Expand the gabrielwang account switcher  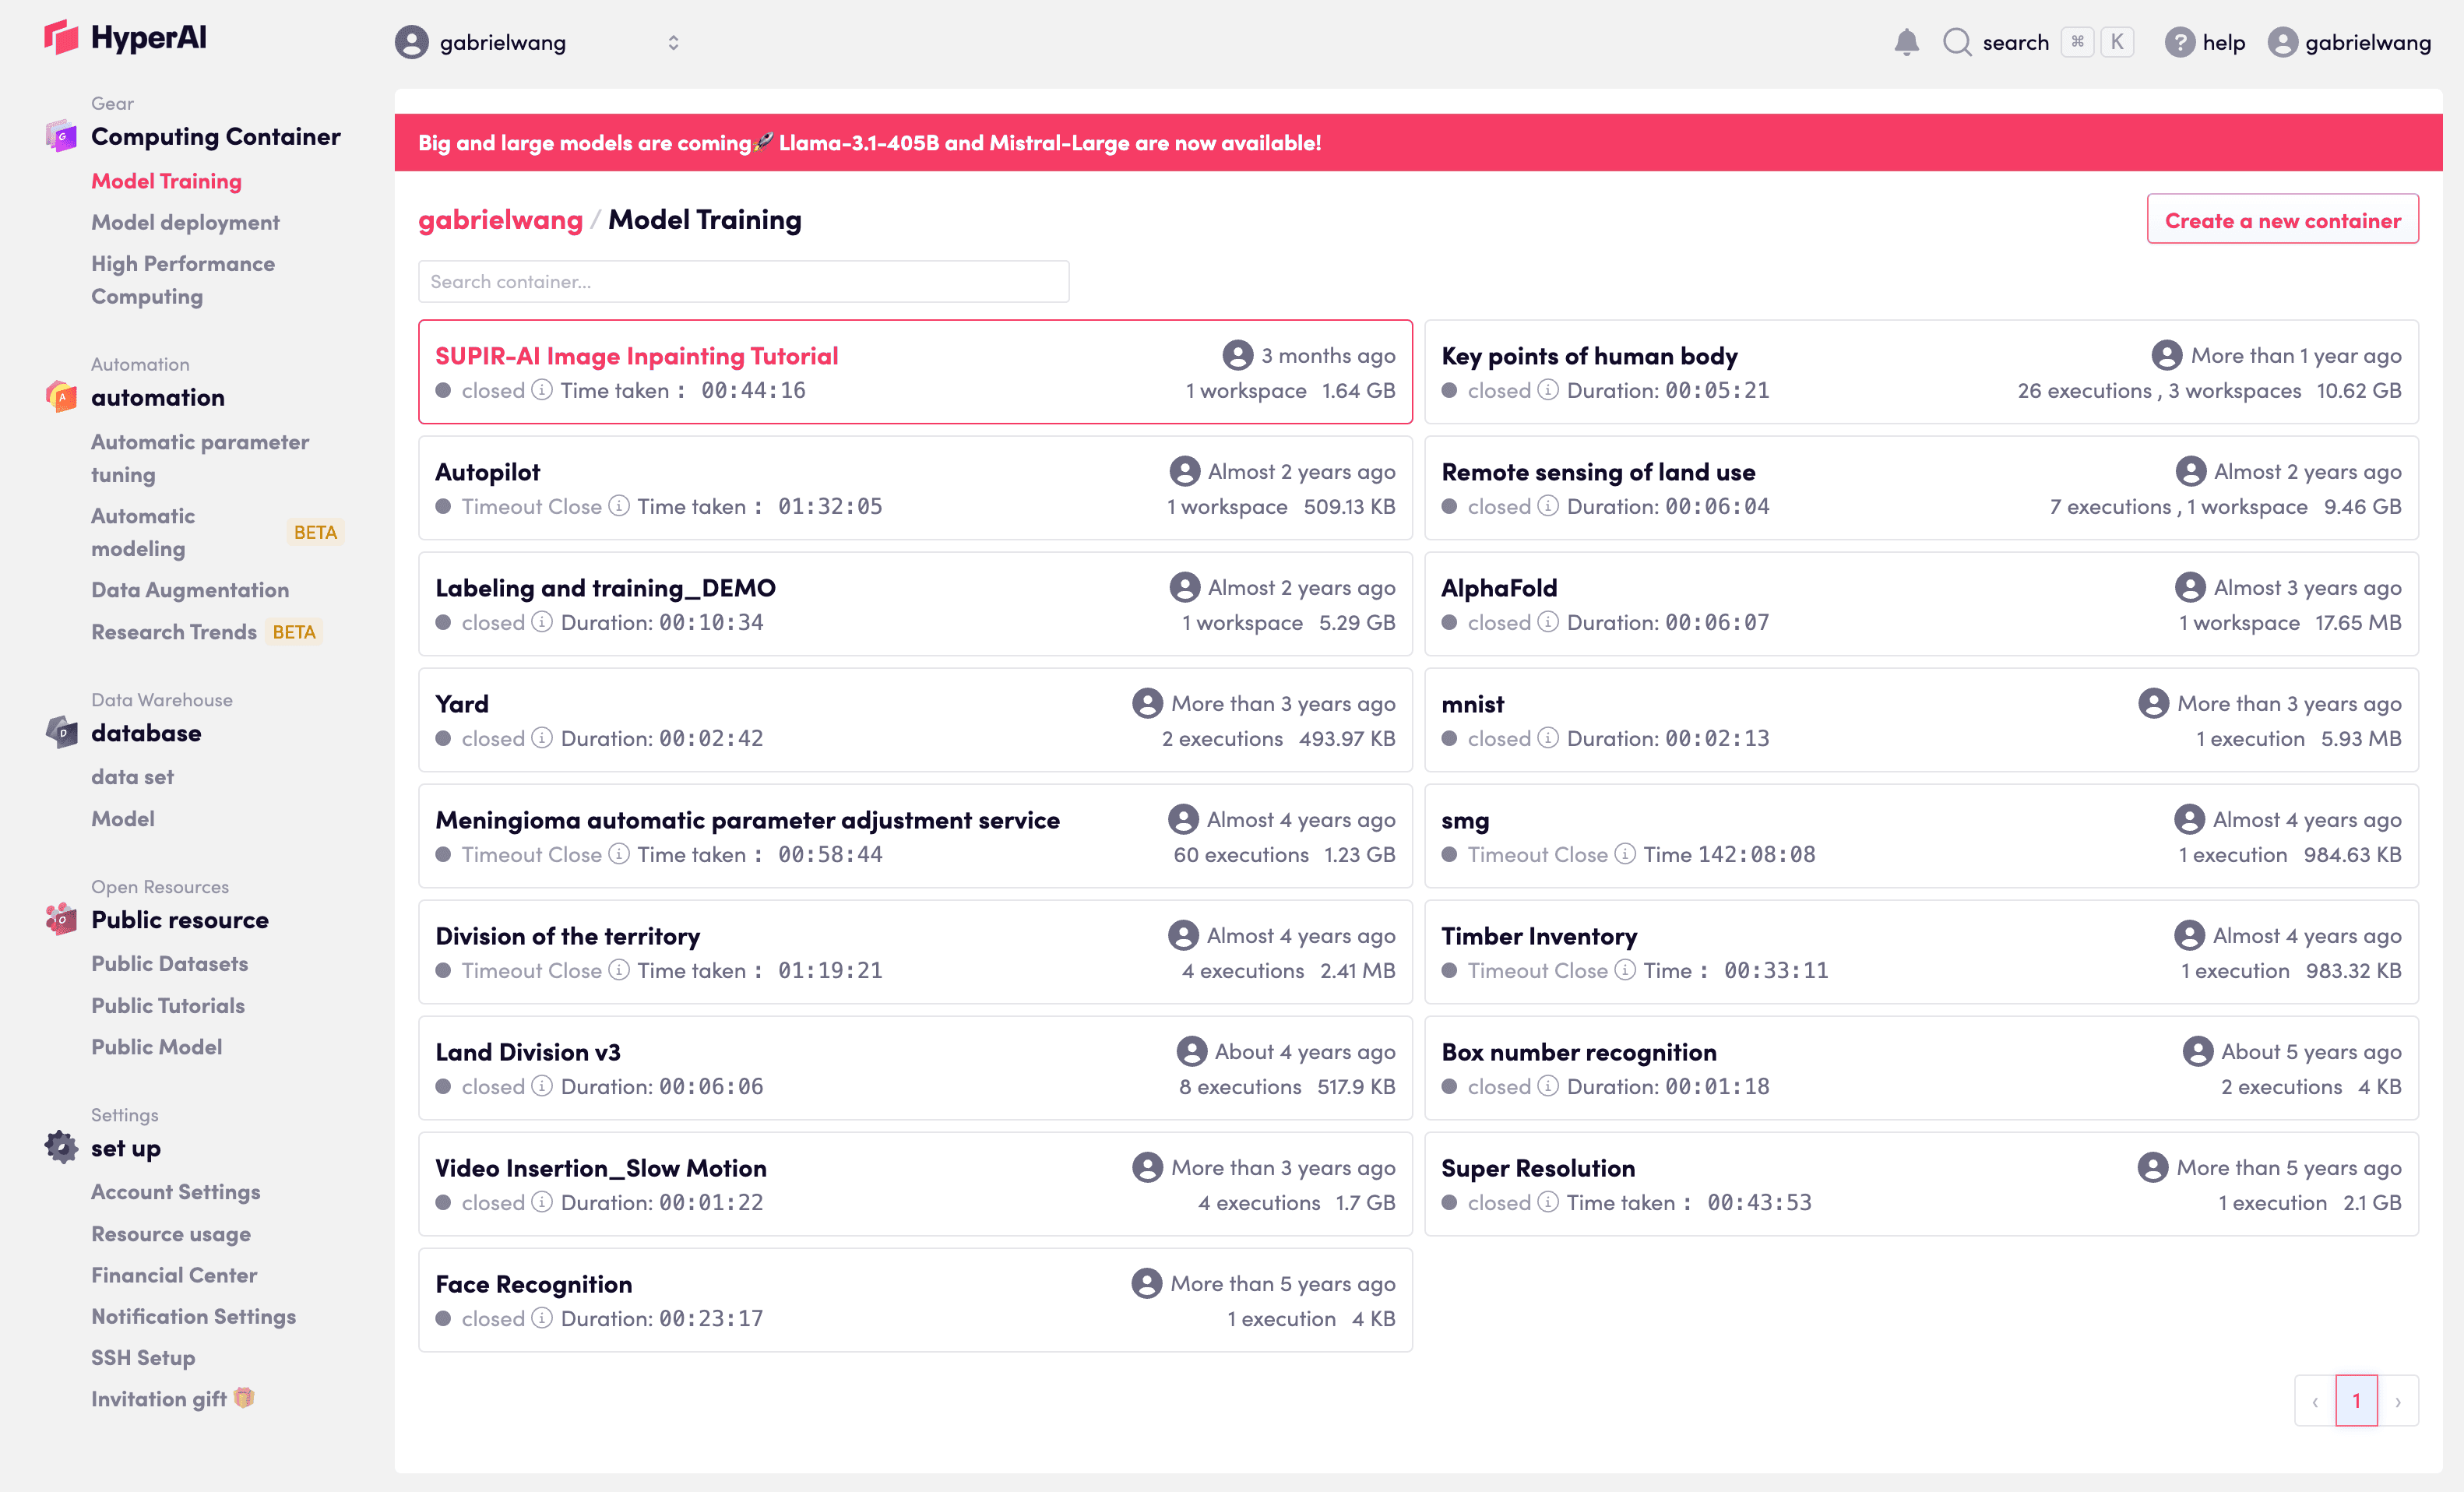point(673,42)
